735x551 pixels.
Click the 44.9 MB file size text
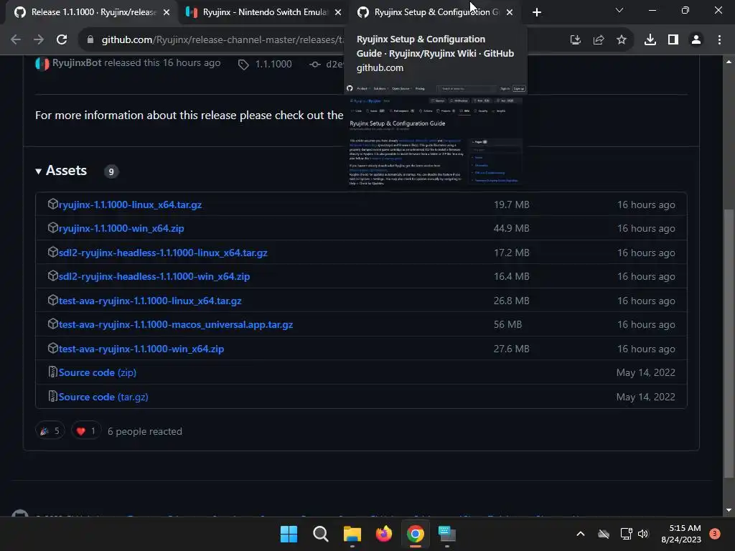click(x=511, y=228)
